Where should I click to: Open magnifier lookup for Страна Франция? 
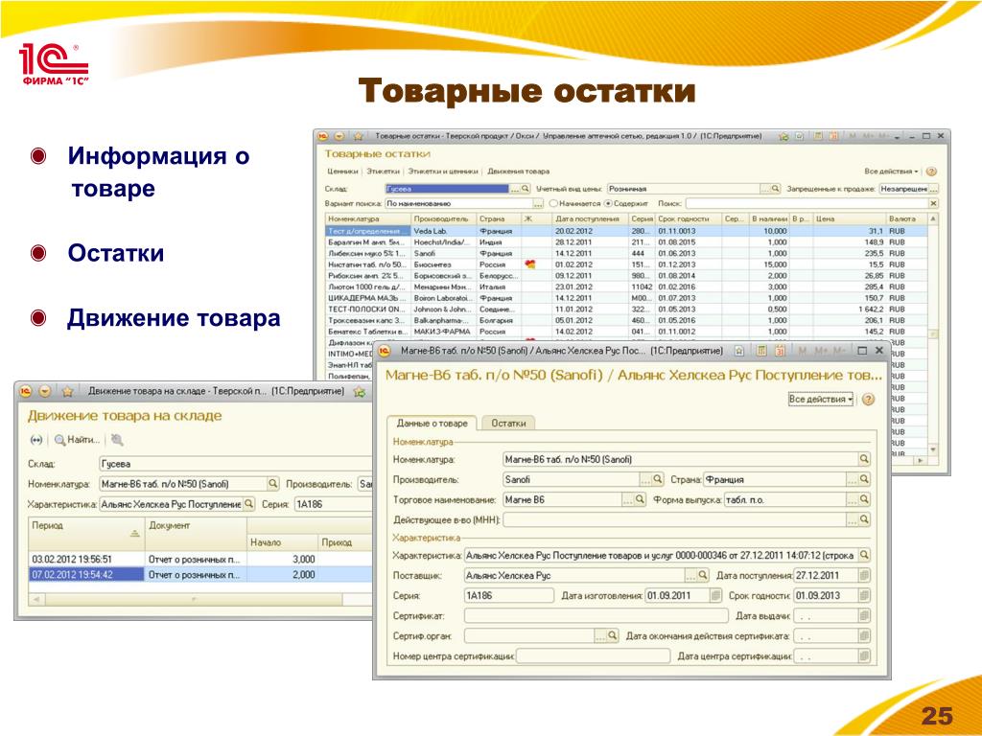(x=864, y=479)
